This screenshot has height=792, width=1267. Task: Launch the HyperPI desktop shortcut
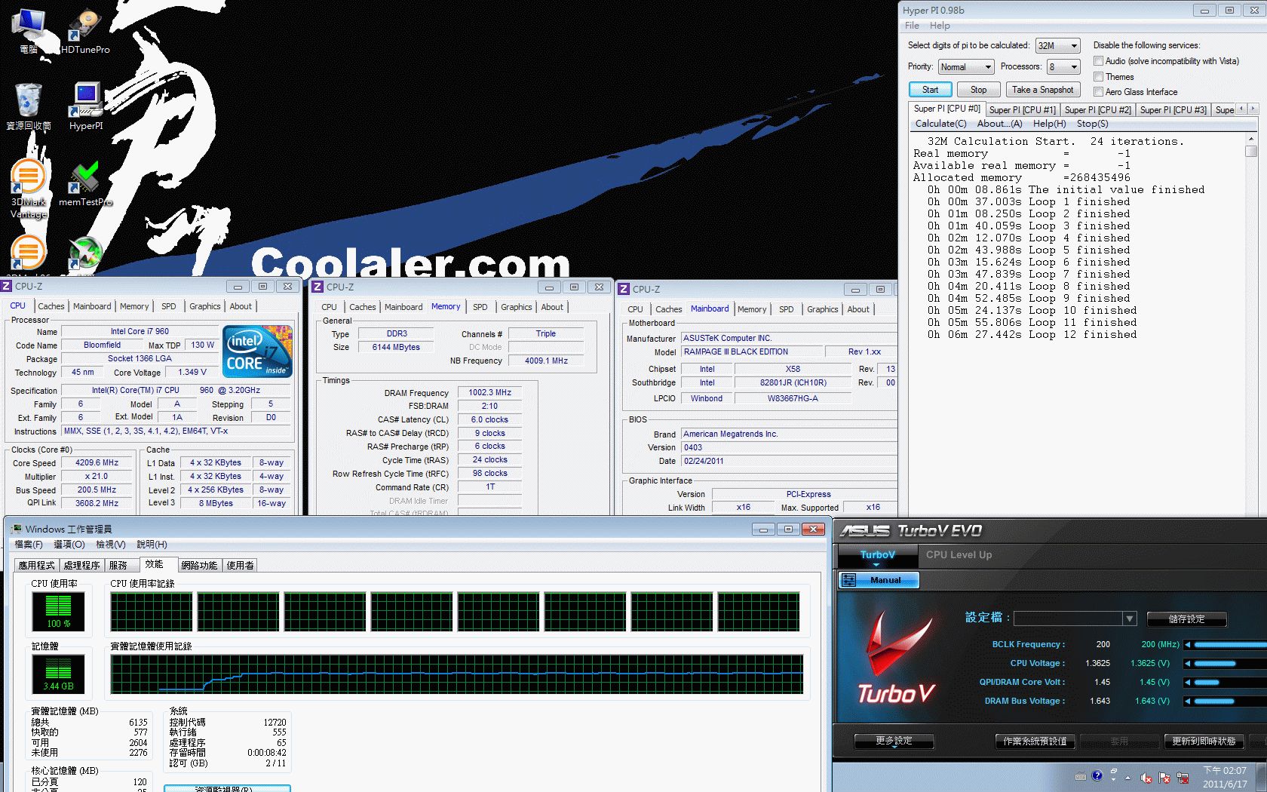[x=86, y=106]
